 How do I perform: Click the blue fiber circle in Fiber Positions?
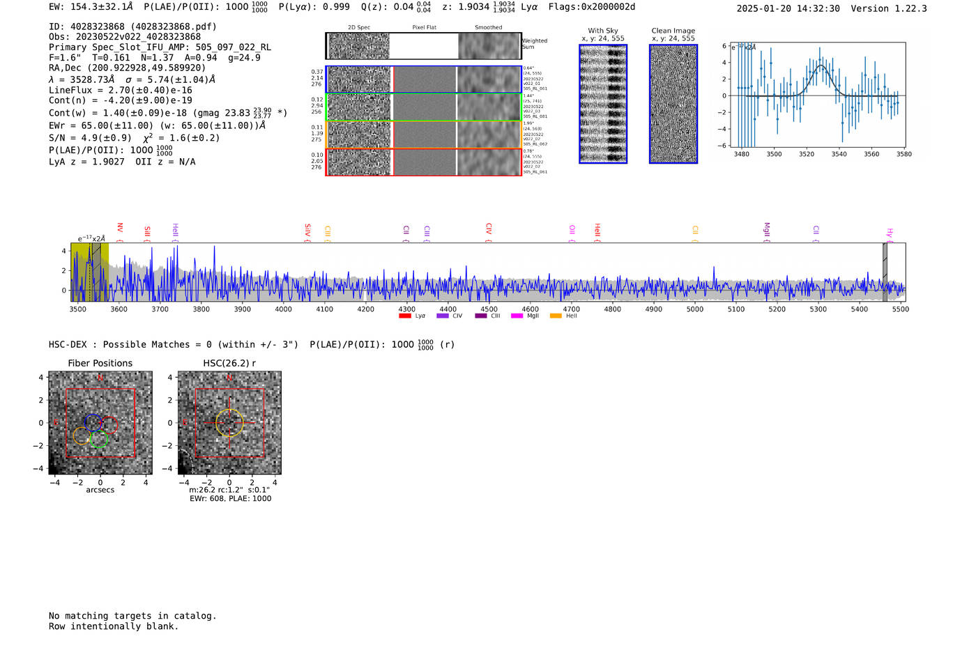point(93,422)
